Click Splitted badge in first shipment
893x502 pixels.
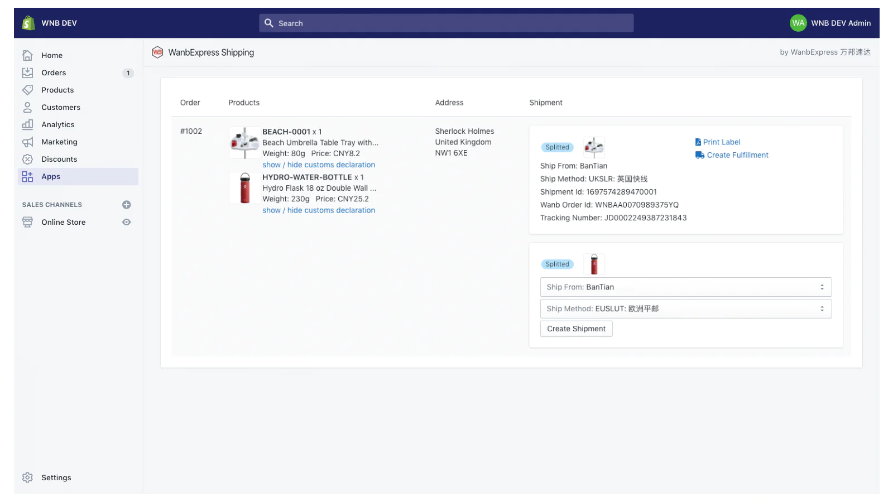557,147
